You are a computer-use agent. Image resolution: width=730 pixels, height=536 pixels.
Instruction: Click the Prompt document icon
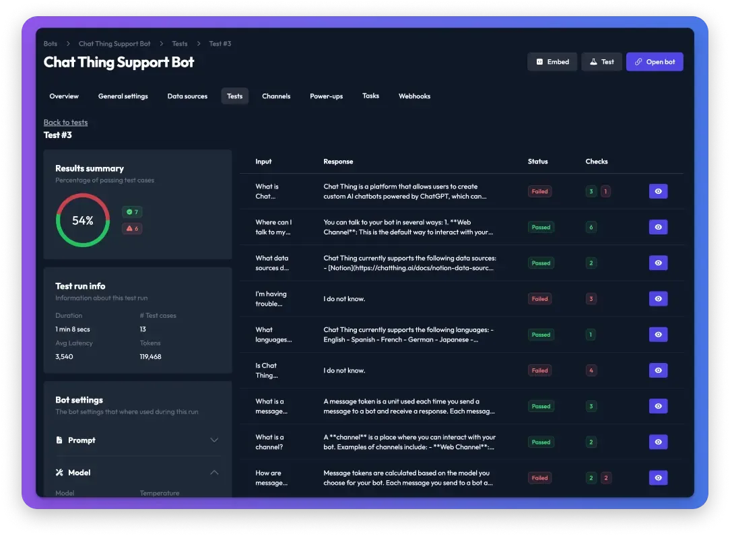coord(59,440)
